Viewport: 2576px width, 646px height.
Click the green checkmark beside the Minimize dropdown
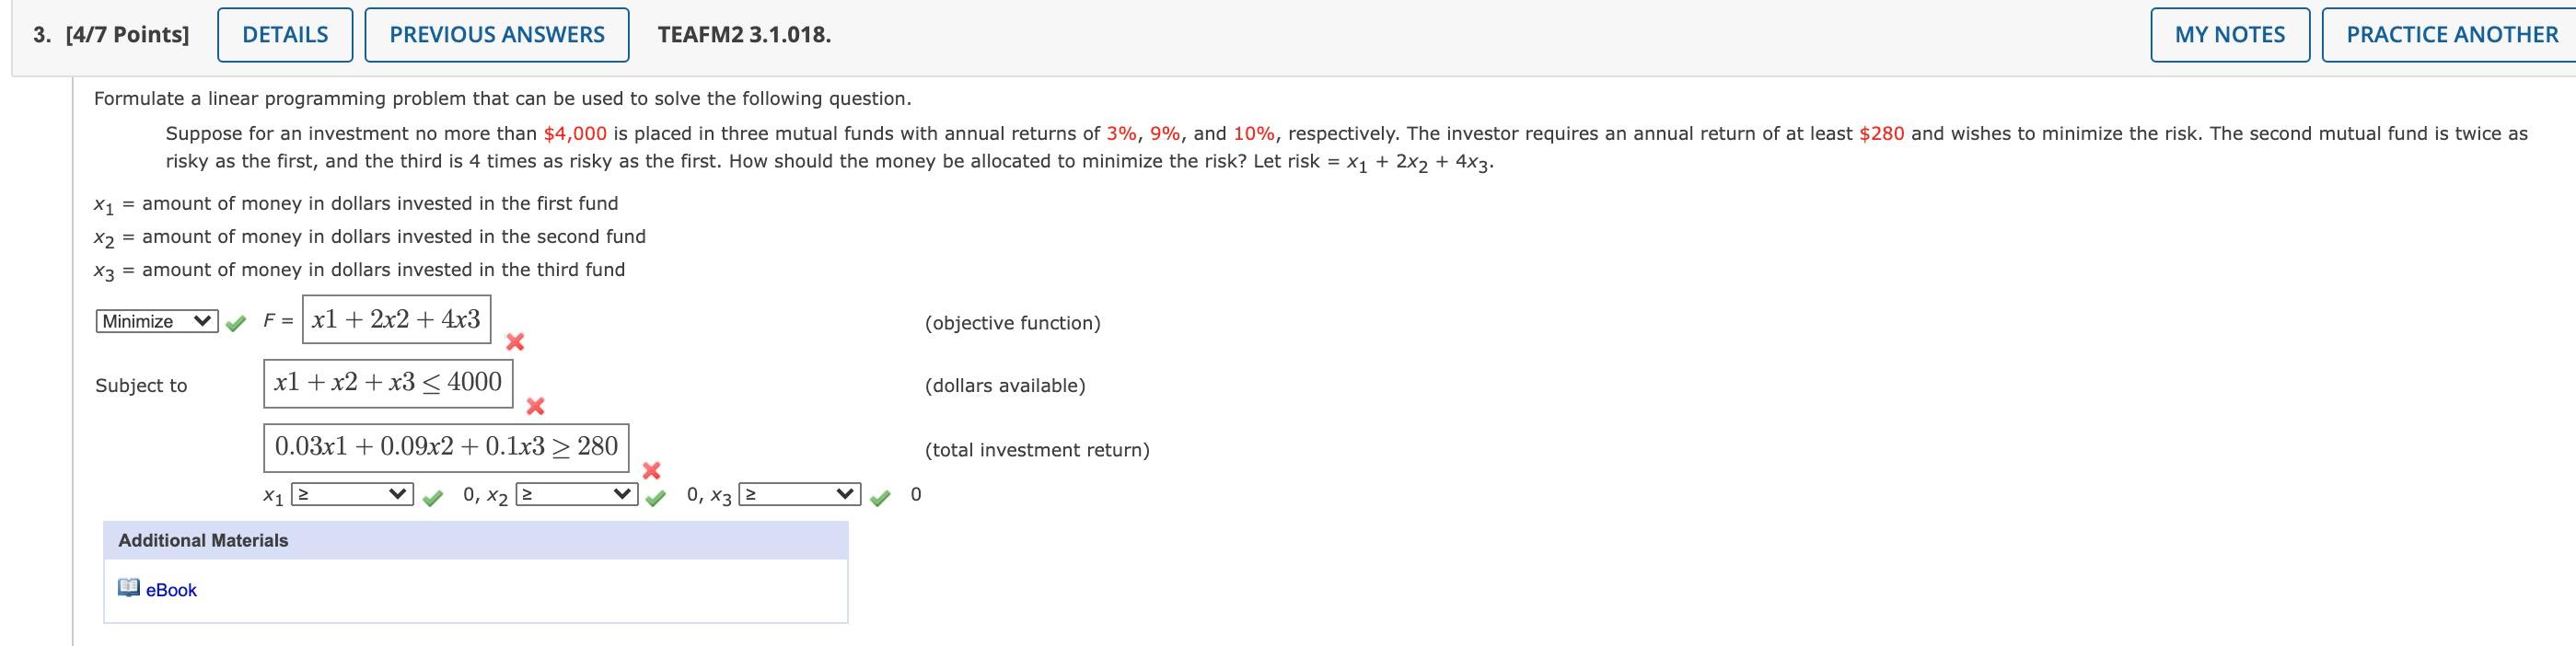234,322
